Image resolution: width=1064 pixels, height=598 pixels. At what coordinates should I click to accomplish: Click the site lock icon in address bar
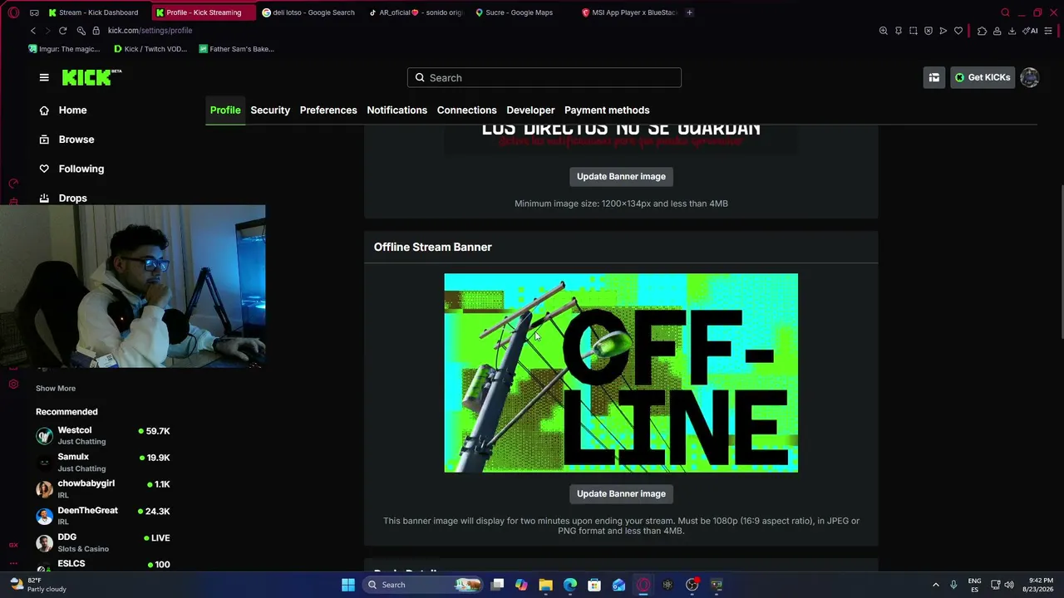click(96, 31)
